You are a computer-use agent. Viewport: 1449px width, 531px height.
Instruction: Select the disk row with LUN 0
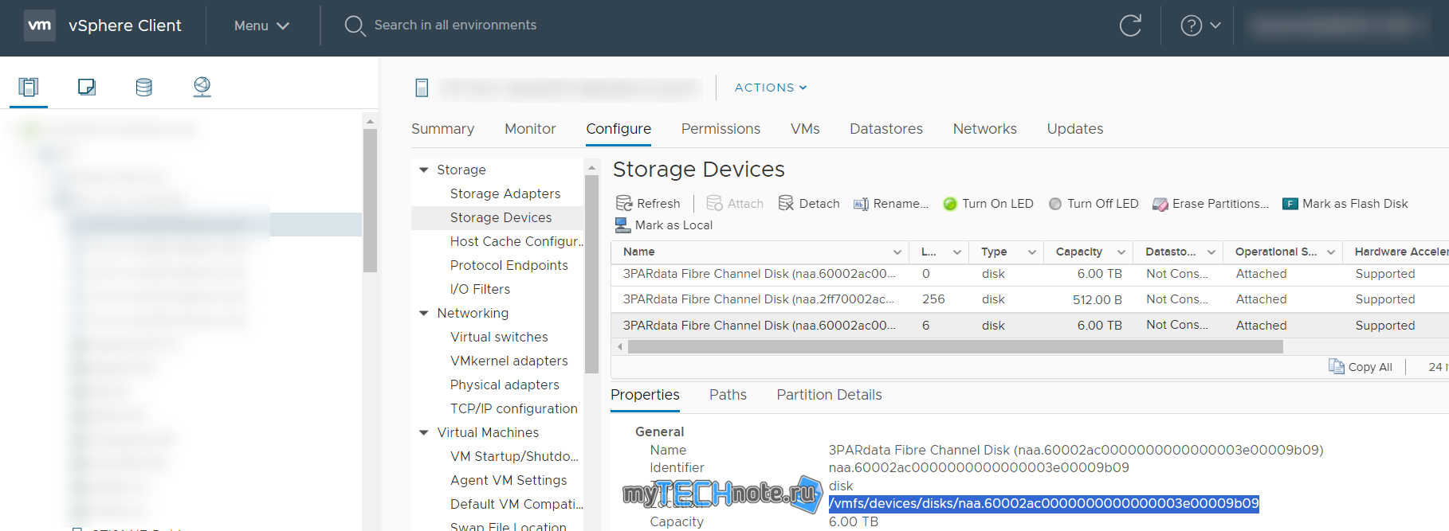[1030, 274]
